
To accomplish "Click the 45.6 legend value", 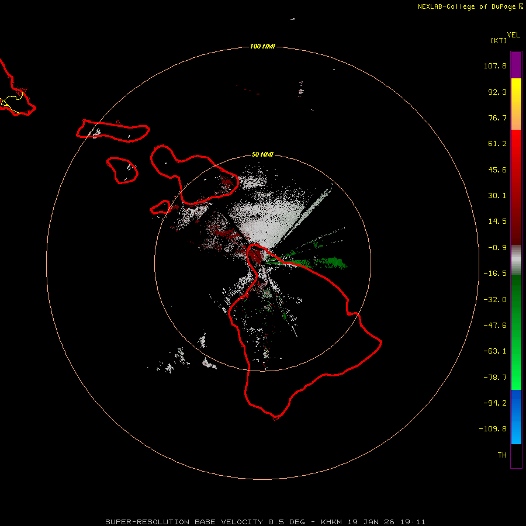I will pos(497,169).
